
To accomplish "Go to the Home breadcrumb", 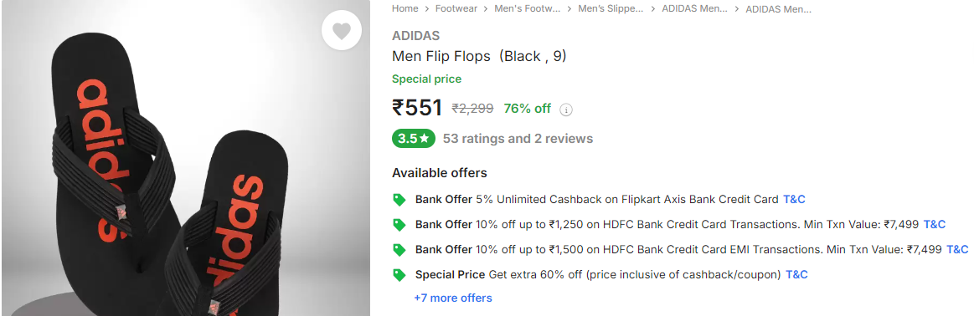I will (x=405, y=8).
